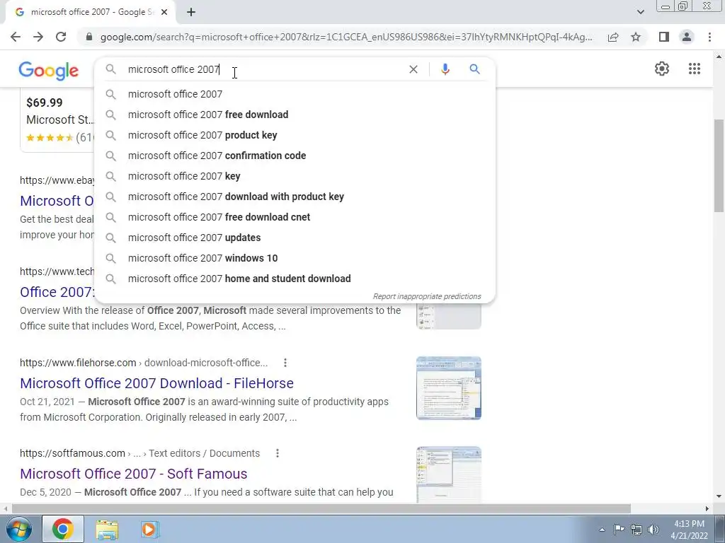Reload the page with refresh icon
The height and width of the screenshot is (543, 725).
pos(61,37)
